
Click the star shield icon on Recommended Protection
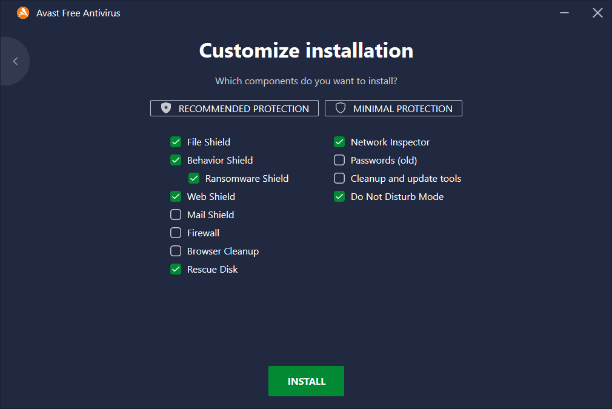tap(166, 108)
